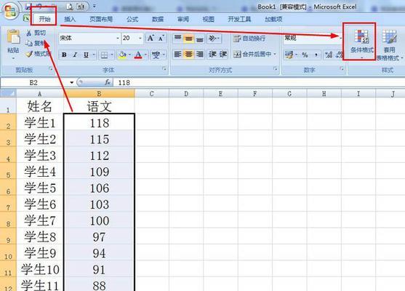Toggle Italic formatting
405x291 pixels.
(75, 55)
